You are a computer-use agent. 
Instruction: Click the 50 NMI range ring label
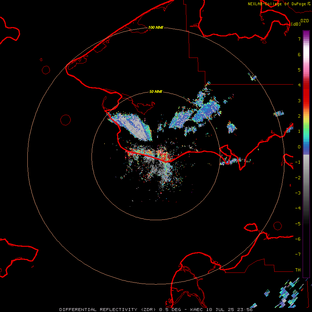(156, 92)
